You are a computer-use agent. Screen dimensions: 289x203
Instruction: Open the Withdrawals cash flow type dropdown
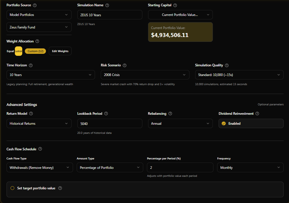(x=40, y=167)
